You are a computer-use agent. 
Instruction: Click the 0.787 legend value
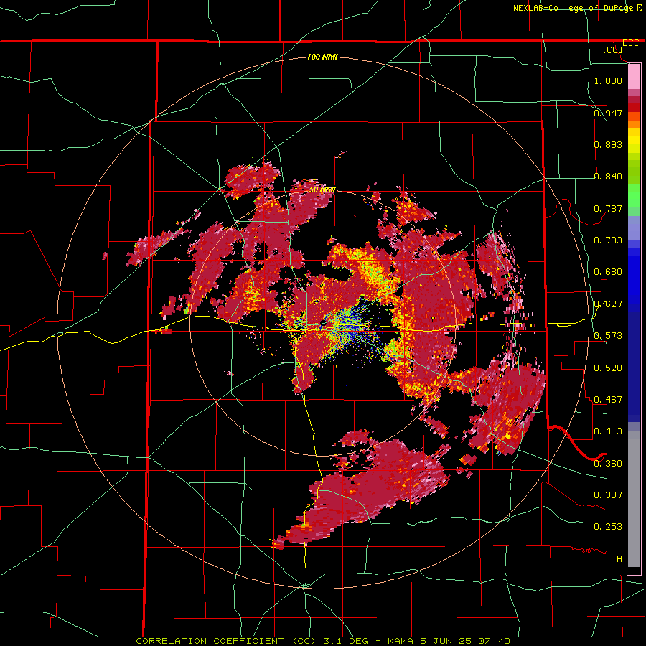(608, 208)
